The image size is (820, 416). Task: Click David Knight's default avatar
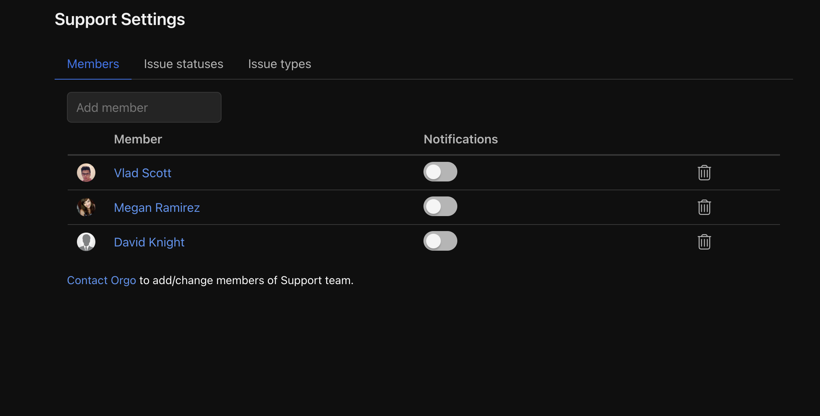(x=86, y=242)
